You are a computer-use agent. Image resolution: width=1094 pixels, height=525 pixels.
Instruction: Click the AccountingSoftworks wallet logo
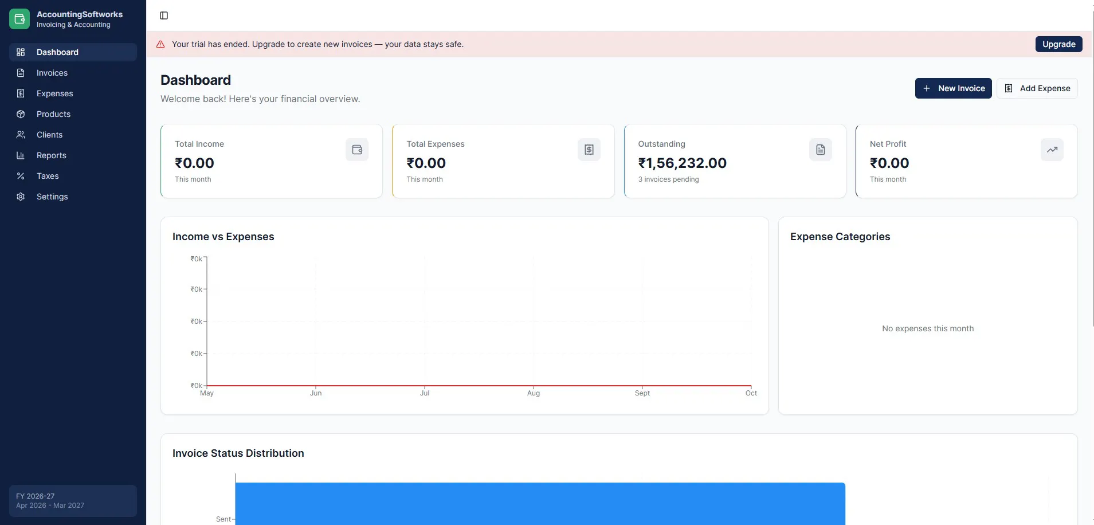coord(19,19)
